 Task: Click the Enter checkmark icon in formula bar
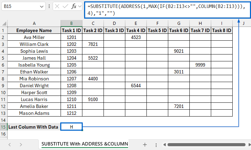click(x=65, y=7)
